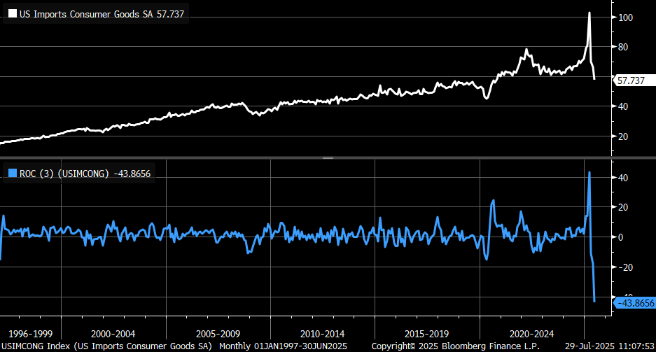
Task: Click the 1996-1999 date range label
Action: point(31,334)
